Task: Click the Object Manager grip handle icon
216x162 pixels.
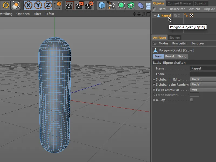Action: (155, 9)
